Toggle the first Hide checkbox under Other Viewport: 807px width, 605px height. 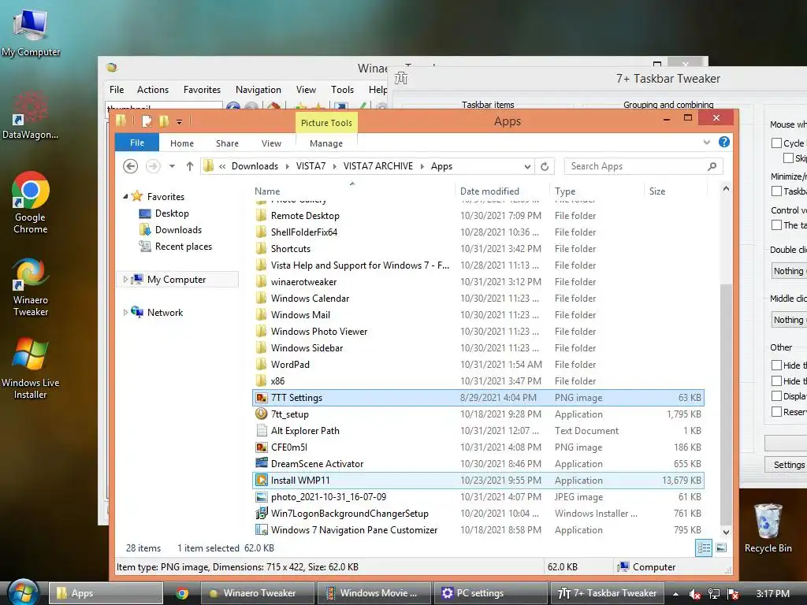(776, 366)
